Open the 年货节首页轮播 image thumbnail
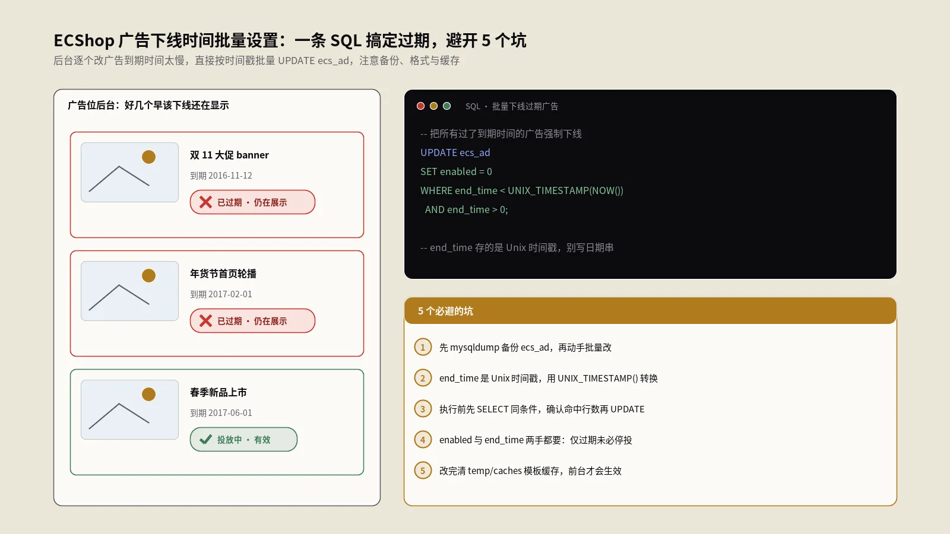The width and height of the screenshot is (950, 534). click(129, 291)
